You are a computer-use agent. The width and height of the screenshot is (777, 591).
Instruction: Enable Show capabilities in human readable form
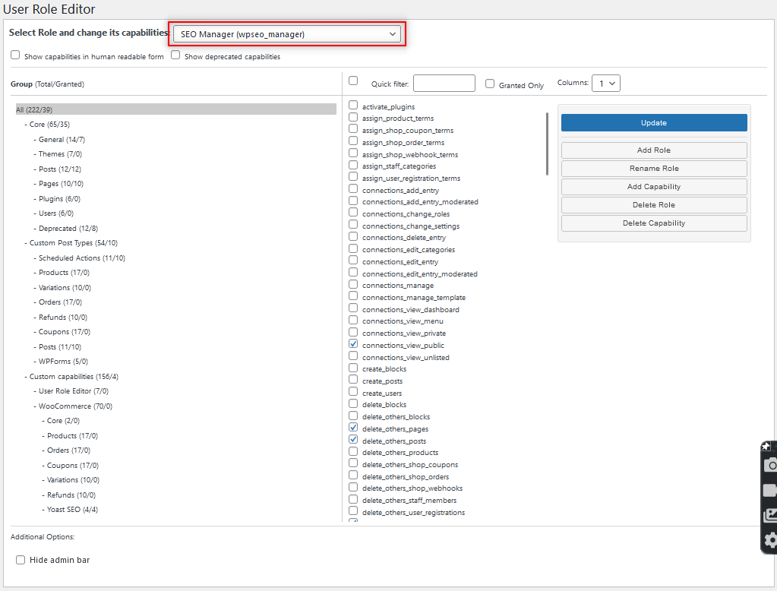click(x=15, y=55)
